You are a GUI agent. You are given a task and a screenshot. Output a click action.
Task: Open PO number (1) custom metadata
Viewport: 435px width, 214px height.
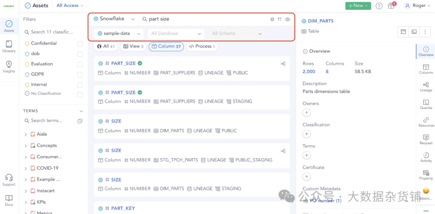(325, 201)
